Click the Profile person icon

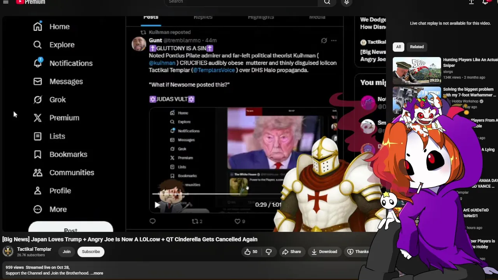pos(38,191)
